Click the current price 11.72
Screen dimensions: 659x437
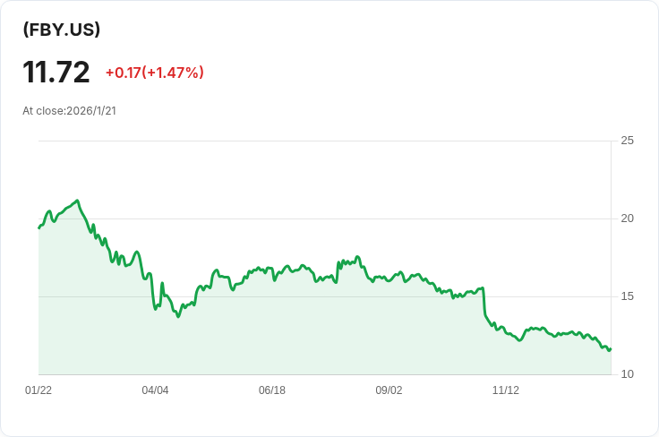click(x=56, y=72)
